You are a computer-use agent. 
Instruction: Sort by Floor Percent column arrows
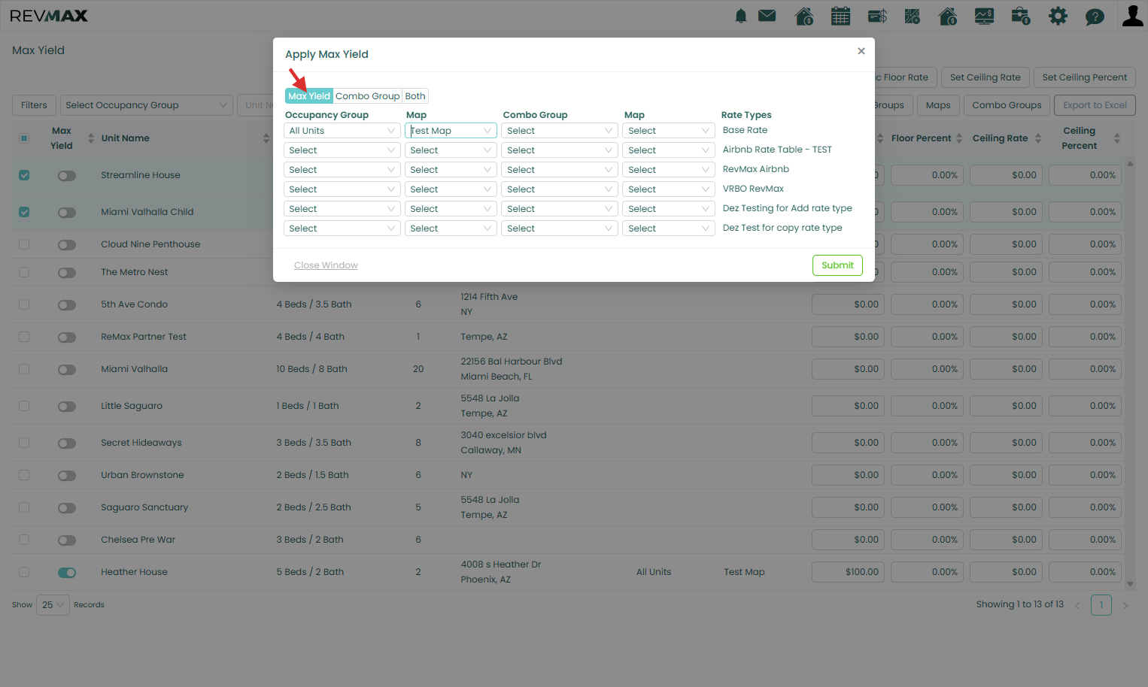[959, 138]
